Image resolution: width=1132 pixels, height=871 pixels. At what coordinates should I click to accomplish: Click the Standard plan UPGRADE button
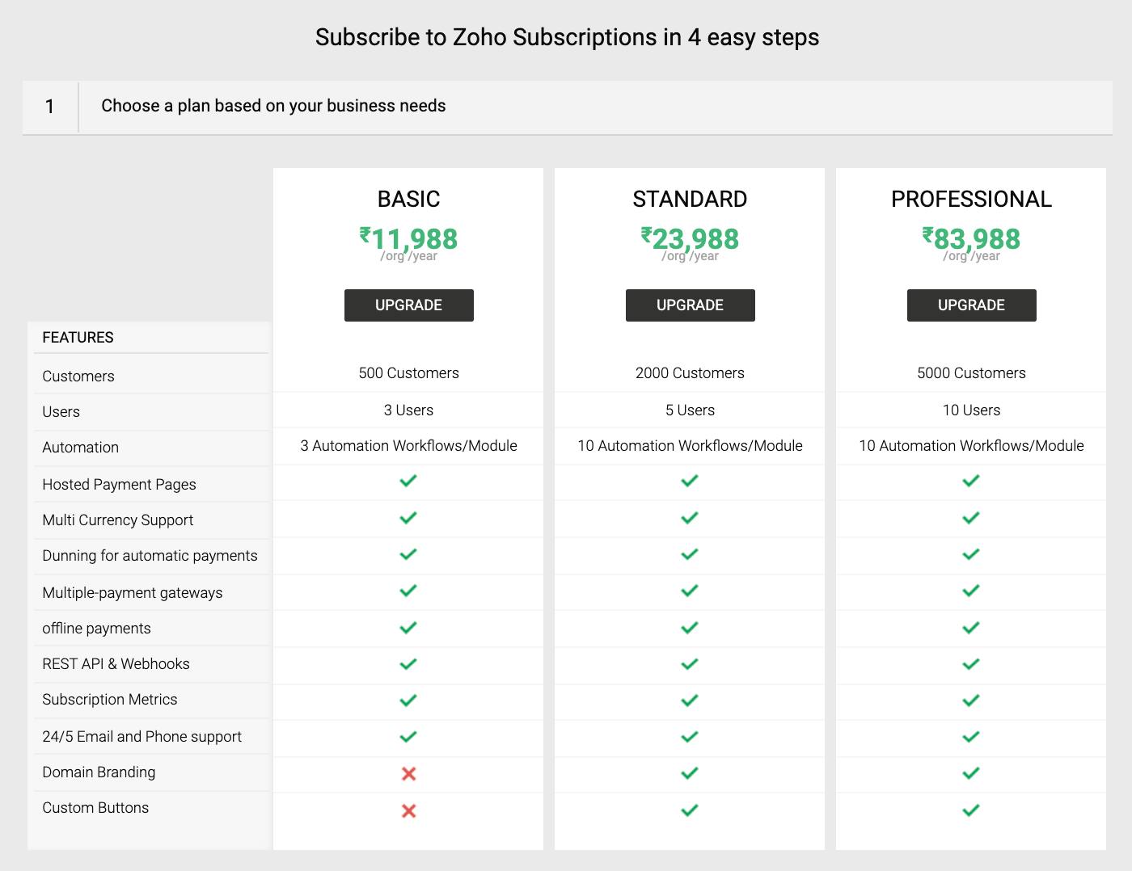pos(690,305)
